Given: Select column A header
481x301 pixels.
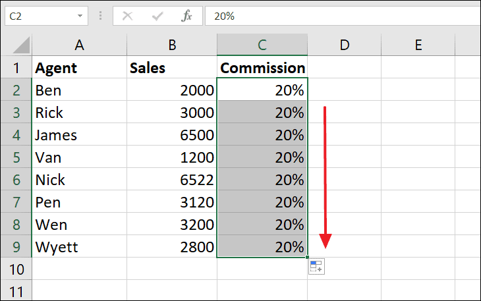Looking at the screenshot, I should point(79,45).
